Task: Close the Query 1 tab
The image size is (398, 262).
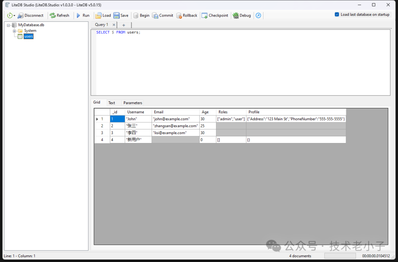Action: [114, 25]
